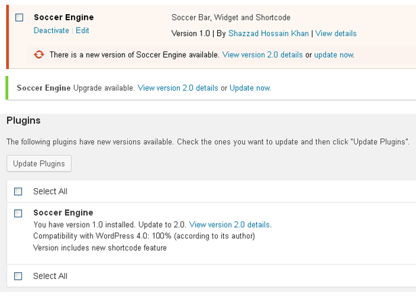Click Soccer Engine name above "You have version 1.0"
The height and width of the screenshot is (296, 416).
[x=63, y=213]
